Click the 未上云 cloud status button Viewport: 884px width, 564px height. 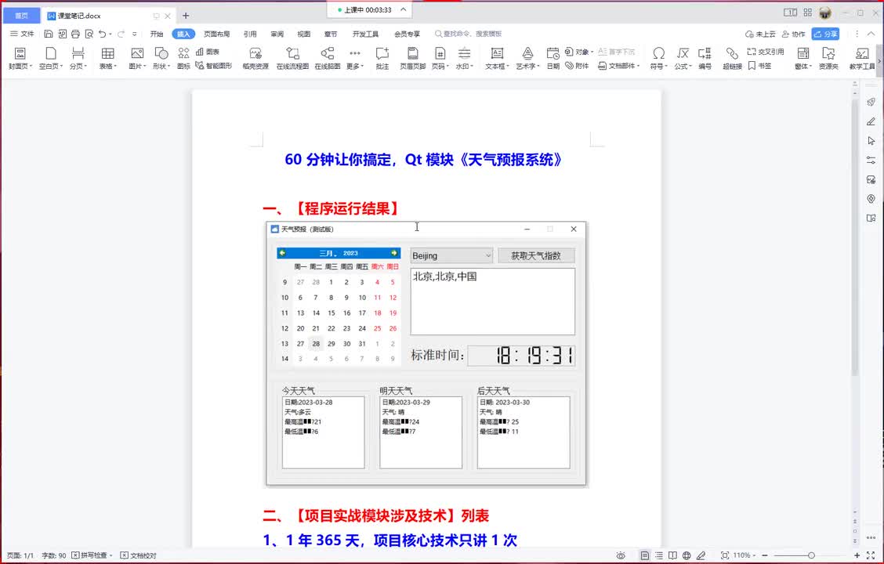(x=760, y=34)
